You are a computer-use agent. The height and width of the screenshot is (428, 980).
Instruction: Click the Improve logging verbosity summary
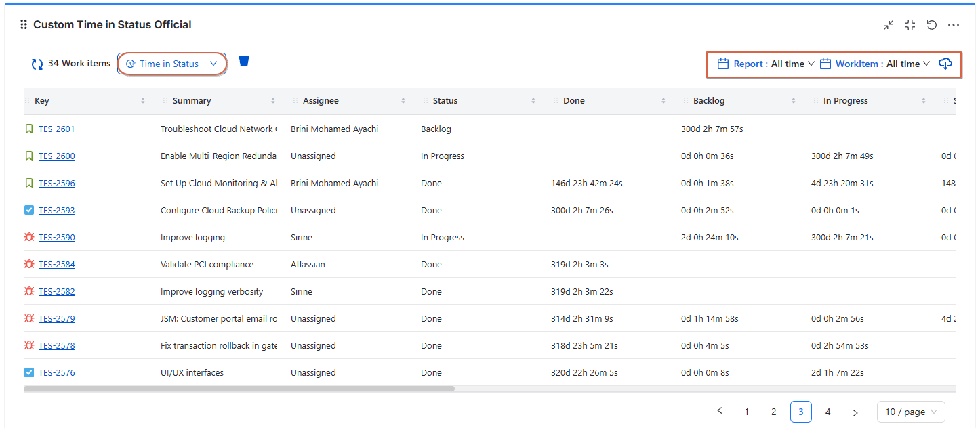point(211,291)
